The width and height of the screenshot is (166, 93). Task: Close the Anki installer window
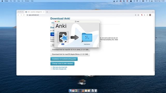tap(55, 21)
